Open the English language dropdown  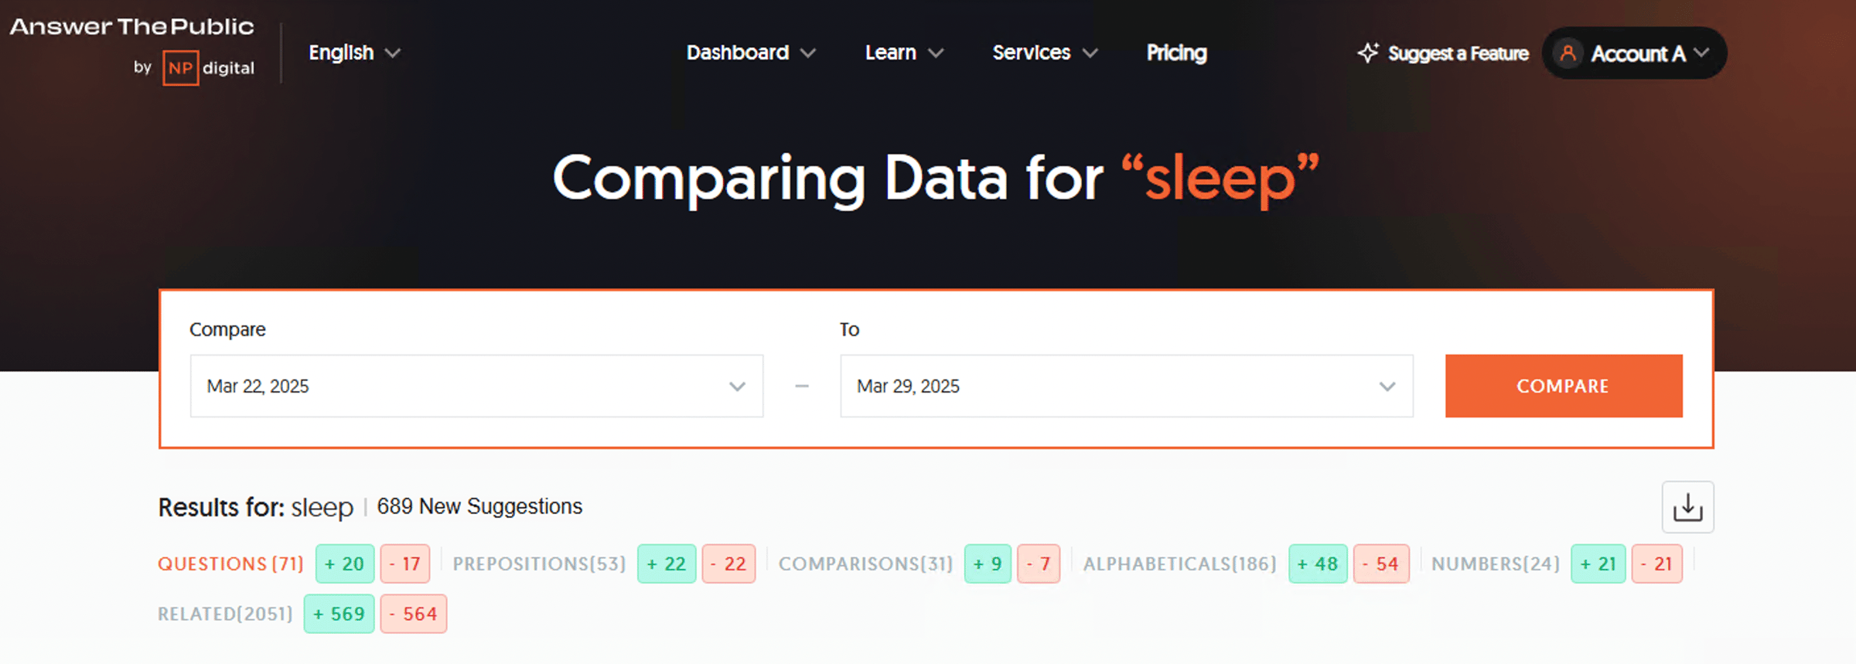pos(354,53)
